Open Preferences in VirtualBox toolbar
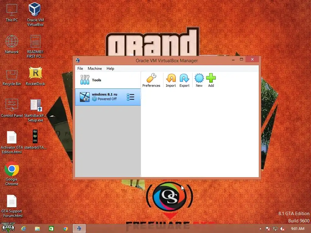This screenshot has width=311, height=233. [151, 80]
